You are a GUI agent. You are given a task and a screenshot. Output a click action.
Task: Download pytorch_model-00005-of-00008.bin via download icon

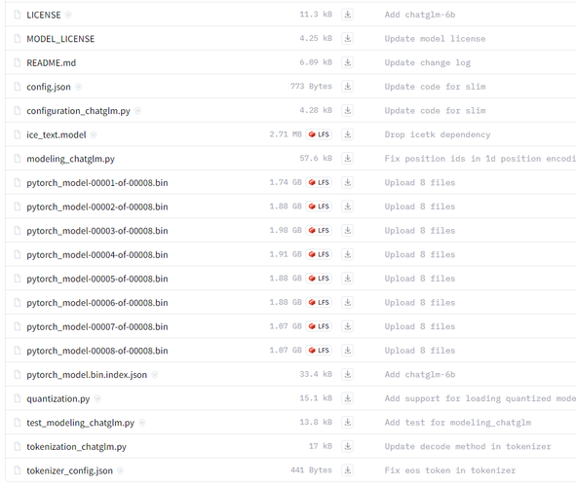point(348,279)
